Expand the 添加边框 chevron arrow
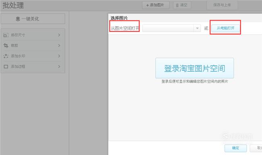The width and height of the screenshot is (262, 155). [x=59, y=66]
